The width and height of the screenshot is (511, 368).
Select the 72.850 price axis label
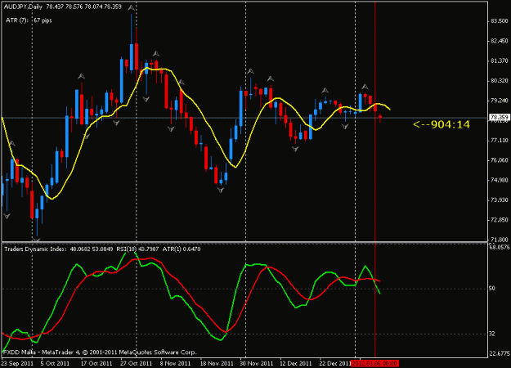point(499,220)
